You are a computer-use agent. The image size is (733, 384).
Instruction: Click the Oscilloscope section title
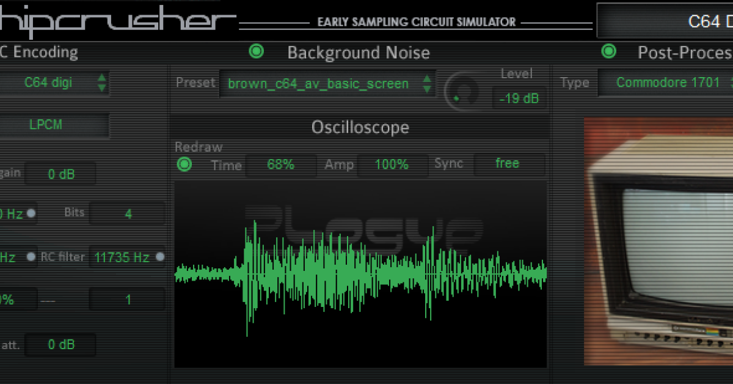(x=360, y=127)
